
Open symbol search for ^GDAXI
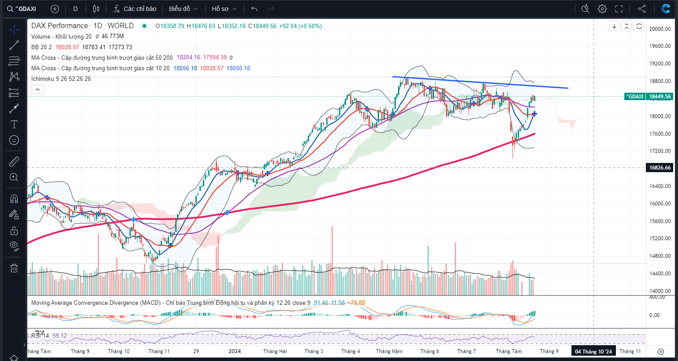pyautogui.click(x=22, y=9)
